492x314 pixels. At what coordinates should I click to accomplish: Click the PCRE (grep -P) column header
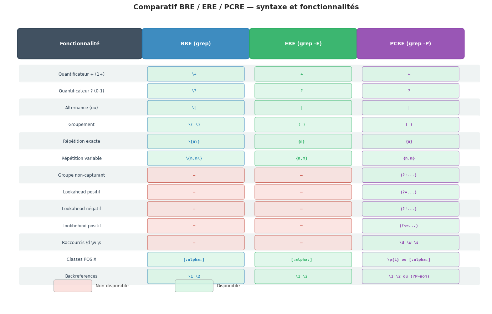(x=410, y=44)
